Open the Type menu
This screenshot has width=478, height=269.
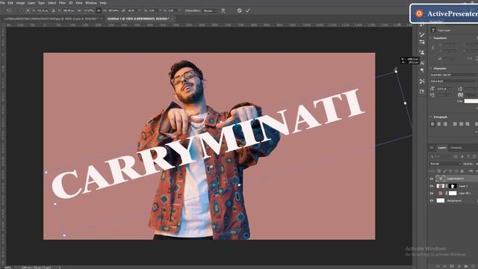pos(42,3)
